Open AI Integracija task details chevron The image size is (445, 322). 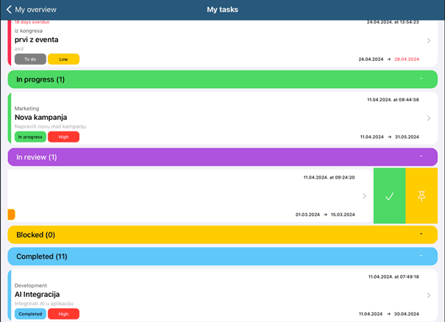point(429,296)
